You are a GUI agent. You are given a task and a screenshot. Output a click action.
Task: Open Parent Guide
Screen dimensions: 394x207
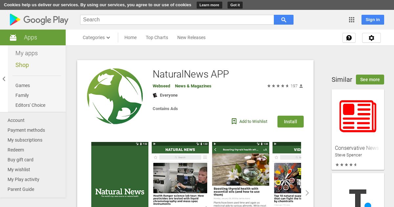pos(21,189)
